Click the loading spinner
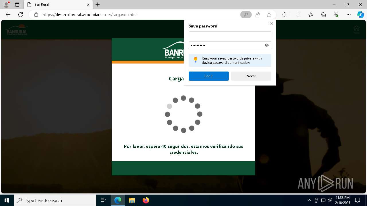The image size is (367, 206). click(x=183, y=114)
